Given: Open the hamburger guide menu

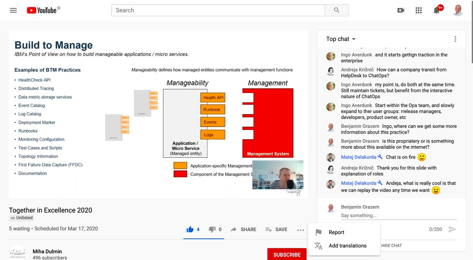Looking at the screenshot, I should [13, 10].
